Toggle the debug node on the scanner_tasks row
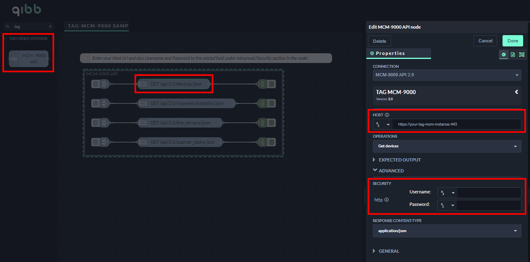The width and height of the screenshot is (530, 262). click(x=272, y=142)
